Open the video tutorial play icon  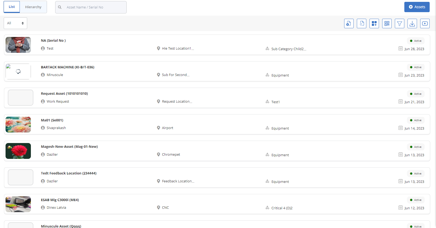coord(425,23)
